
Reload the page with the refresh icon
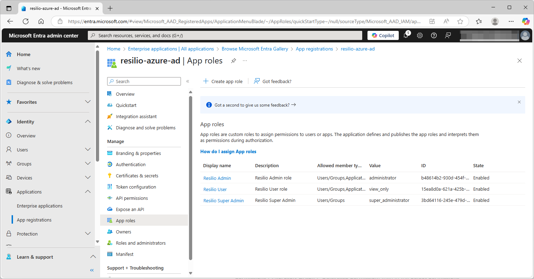click(25, 21)
